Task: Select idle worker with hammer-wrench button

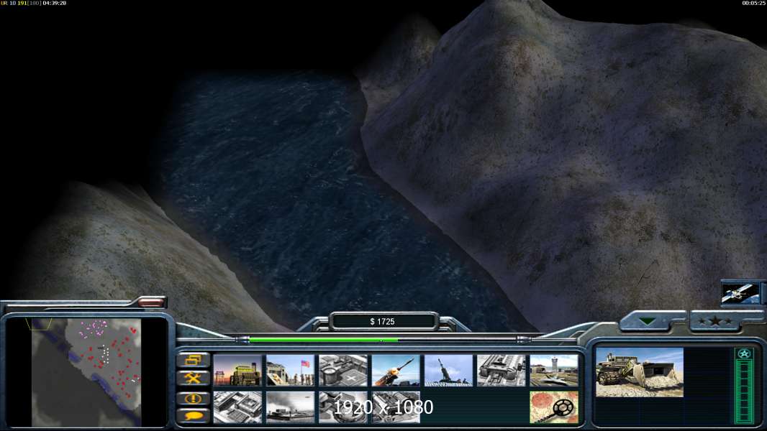Action: click(x=194, y=378)
